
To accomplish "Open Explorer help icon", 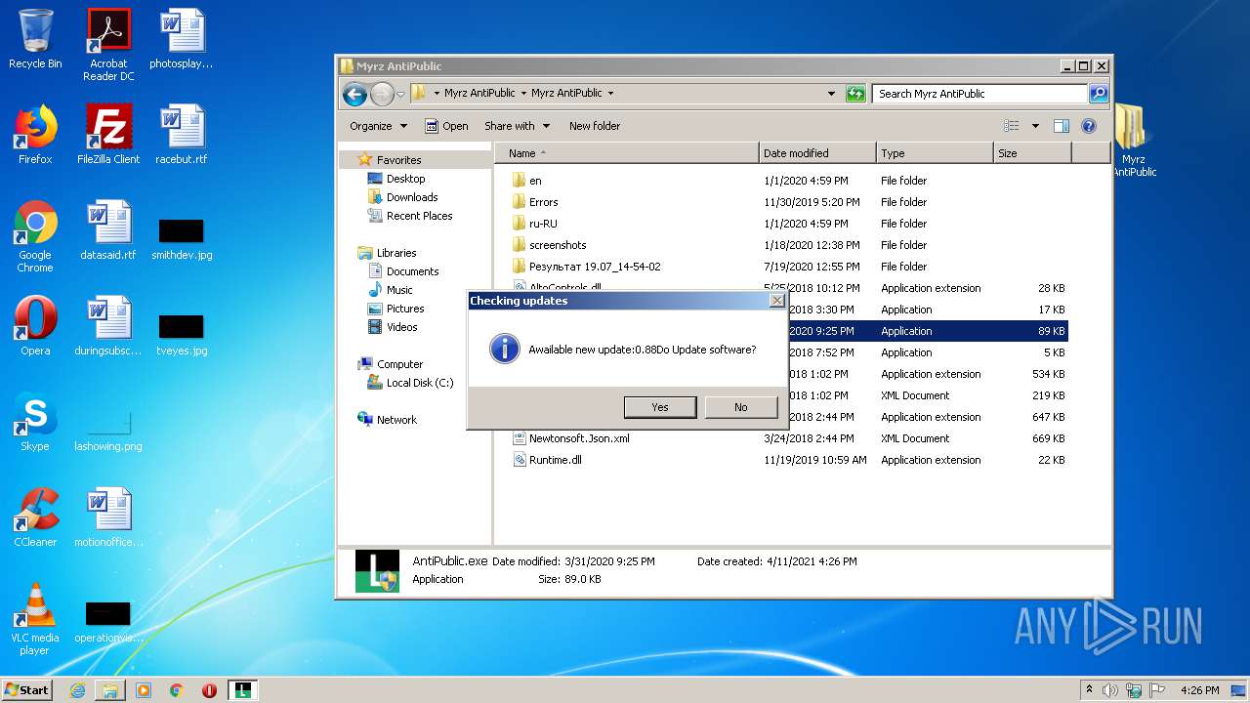I will pos(1089,126).
